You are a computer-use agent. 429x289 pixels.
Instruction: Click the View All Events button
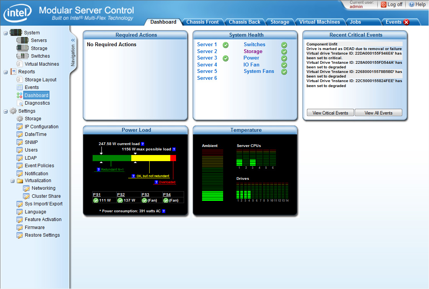378,113
